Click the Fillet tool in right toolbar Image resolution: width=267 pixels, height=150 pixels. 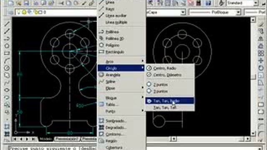tap(261, 134)
